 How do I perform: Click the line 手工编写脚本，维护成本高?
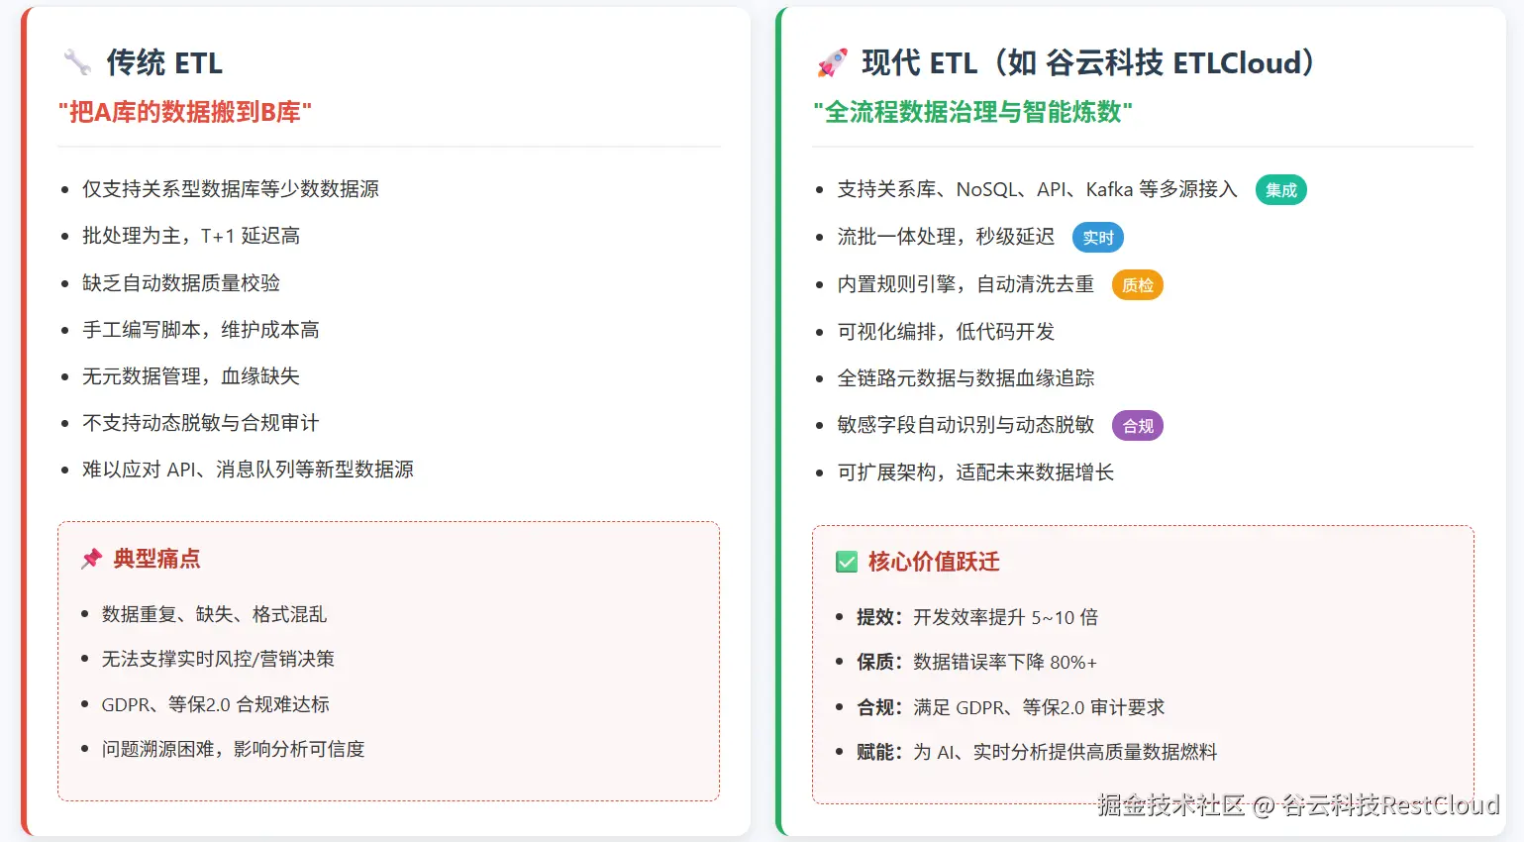pos(201,330)
